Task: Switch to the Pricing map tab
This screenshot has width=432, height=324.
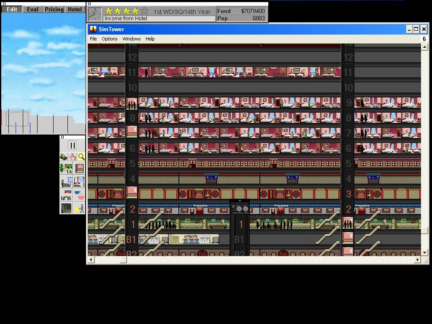Action: pyautogui.click(x=54, y=9)
